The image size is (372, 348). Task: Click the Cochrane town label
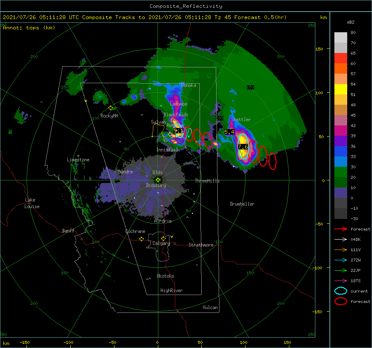(135, 231)
